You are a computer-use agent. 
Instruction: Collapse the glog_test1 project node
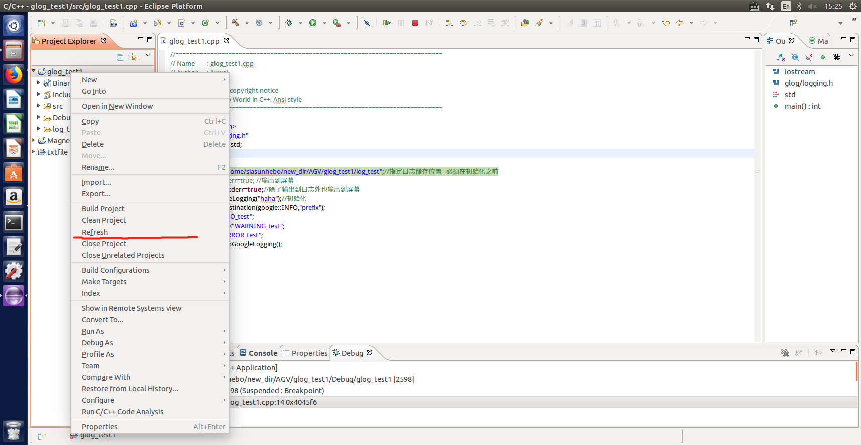(34, 71)
